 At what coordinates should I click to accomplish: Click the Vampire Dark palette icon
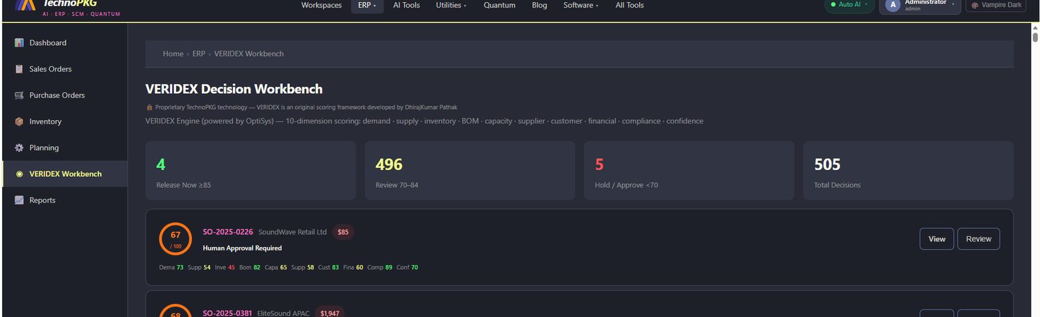pos(975,5)
